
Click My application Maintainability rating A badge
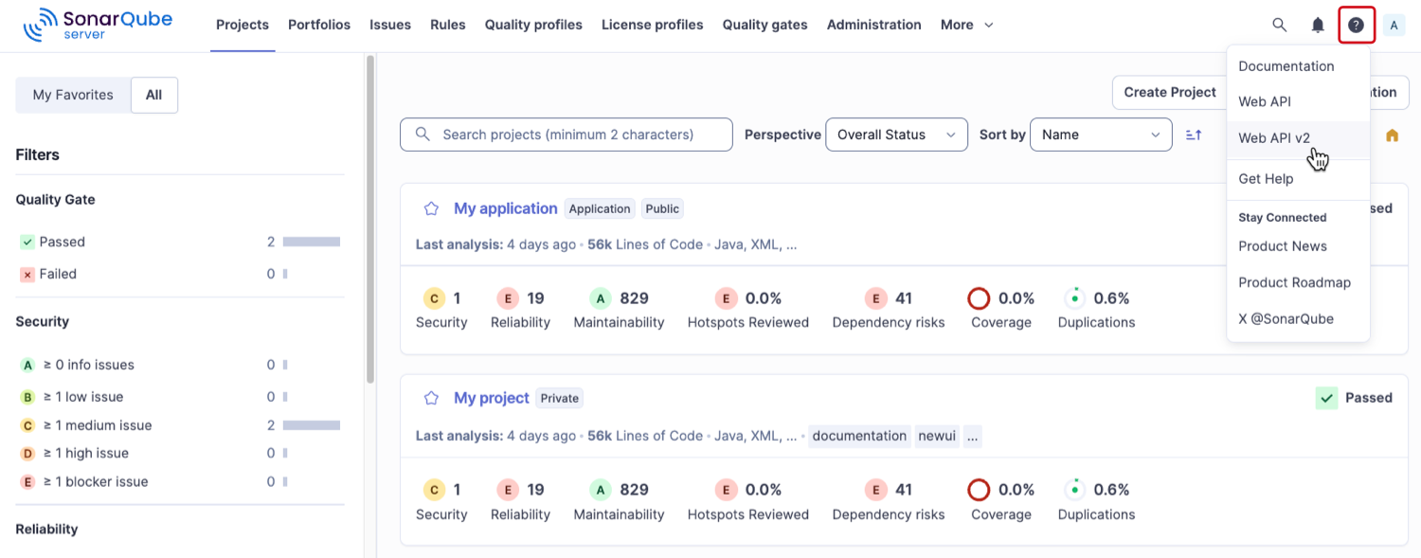click(x=601, y=298)
